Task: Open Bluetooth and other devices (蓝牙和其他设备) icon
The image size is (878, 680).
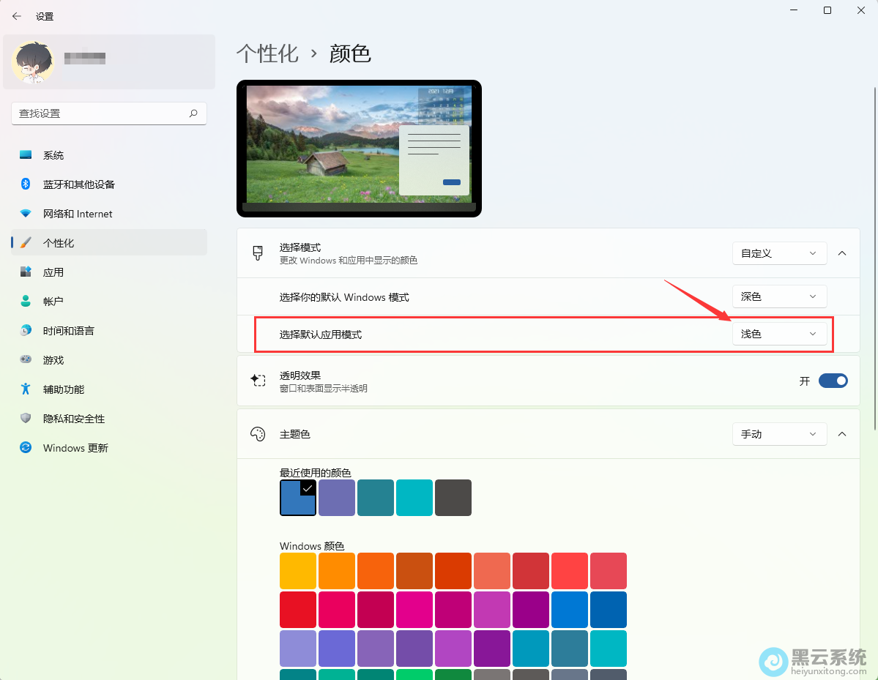Action: point(26,184)
